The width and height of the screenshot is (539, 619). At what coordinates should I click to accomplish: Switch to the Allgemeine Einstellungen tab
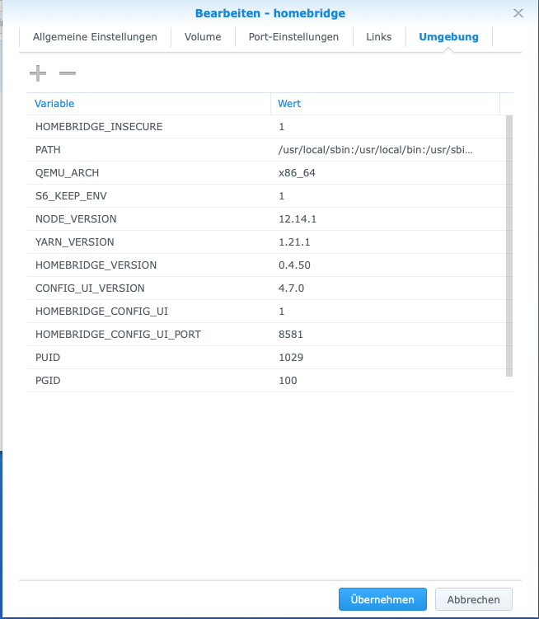tap(95, 37)
